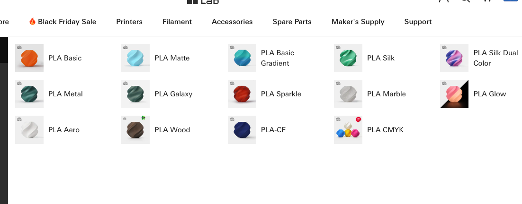Click the light blue PLA Matte thumbnail
Screen dimensions: 522x204
coord(135,58)
